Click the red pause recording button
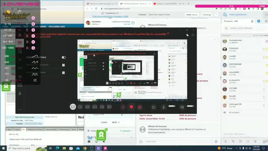Screen dimensions: 268x151 coord(123,107)
